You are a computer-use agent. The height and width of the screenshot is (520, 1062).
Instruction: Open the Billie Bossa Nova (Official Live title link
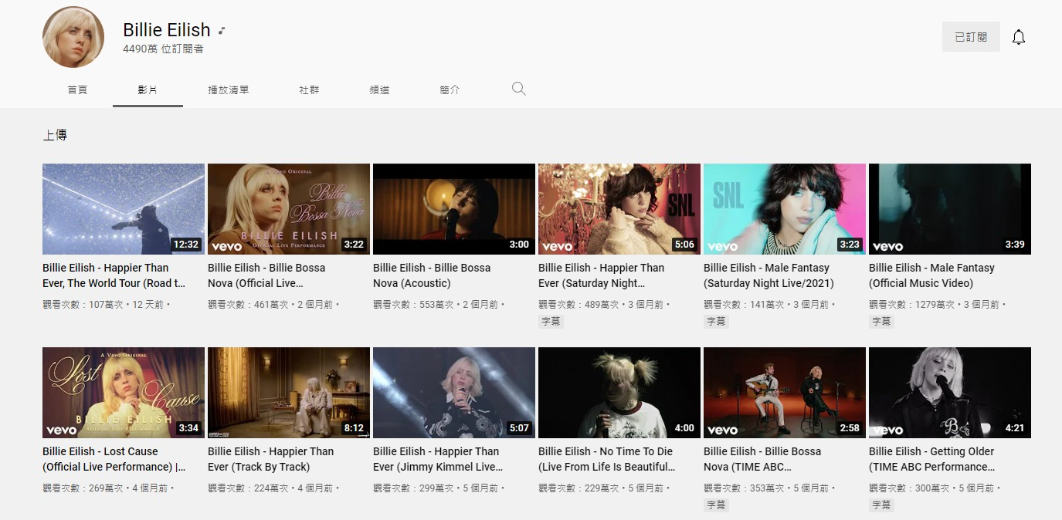click(x=266, y=275)
